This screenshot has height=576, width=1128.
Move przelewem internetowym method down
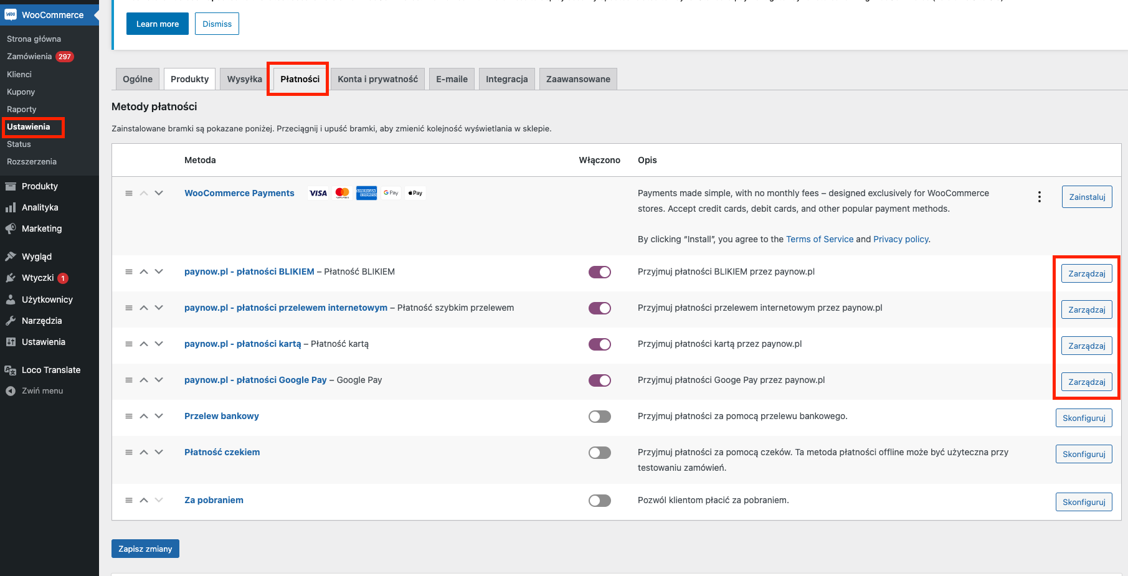point(159,308)
